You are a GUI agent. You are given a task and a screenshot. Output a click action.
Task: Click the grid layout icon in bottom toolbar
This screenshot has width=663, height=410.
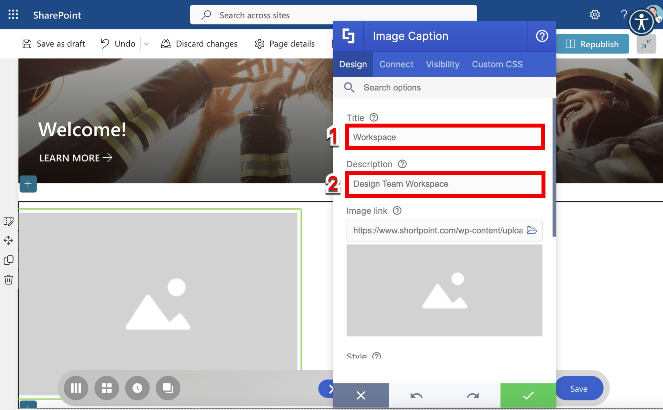[x=106, y=388]
